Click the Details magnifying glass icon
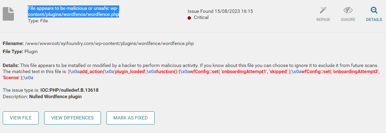 tap(374, 10)
